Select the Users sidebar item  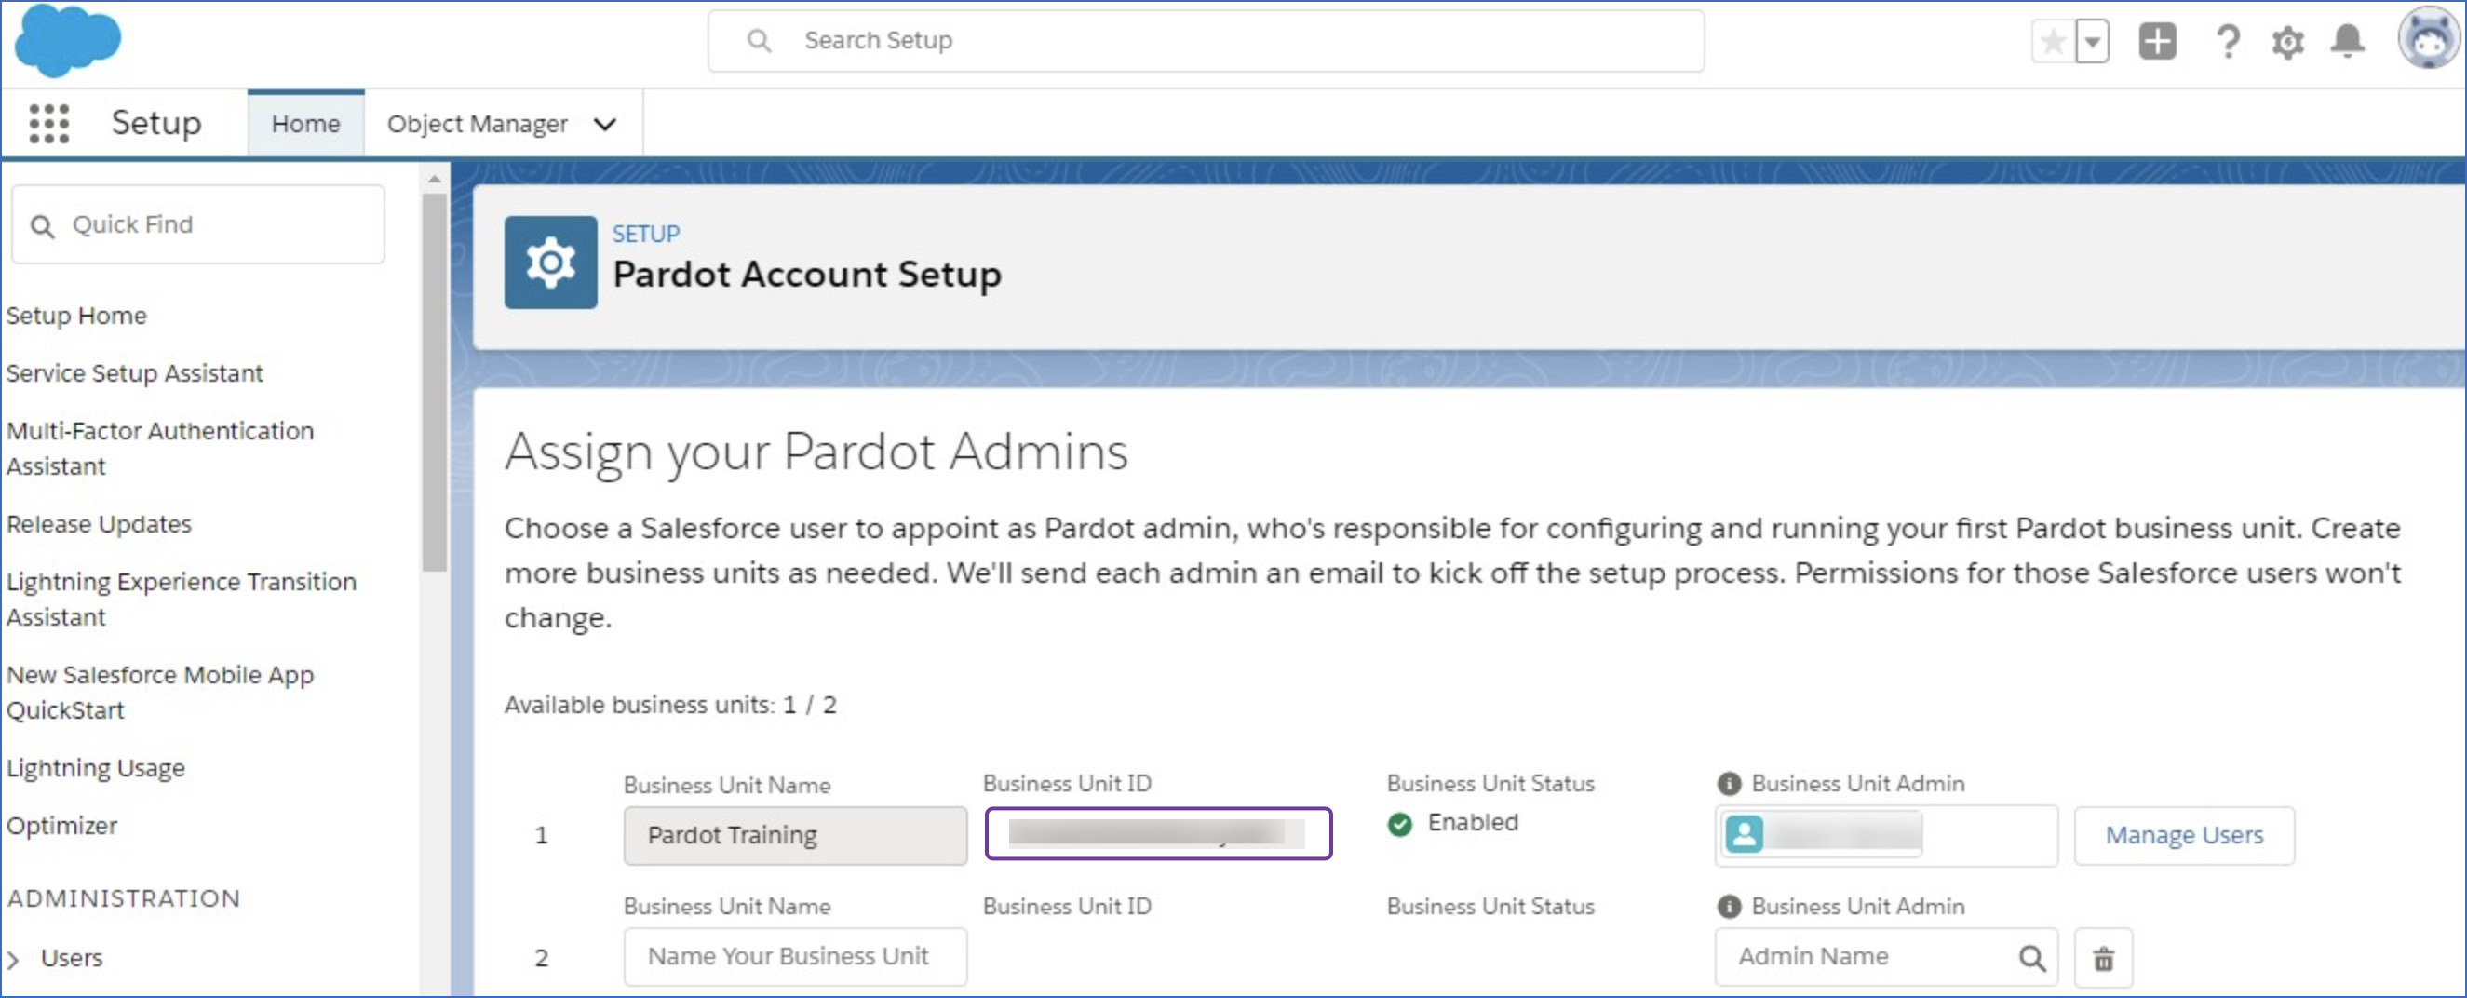(x=72, y=958)
